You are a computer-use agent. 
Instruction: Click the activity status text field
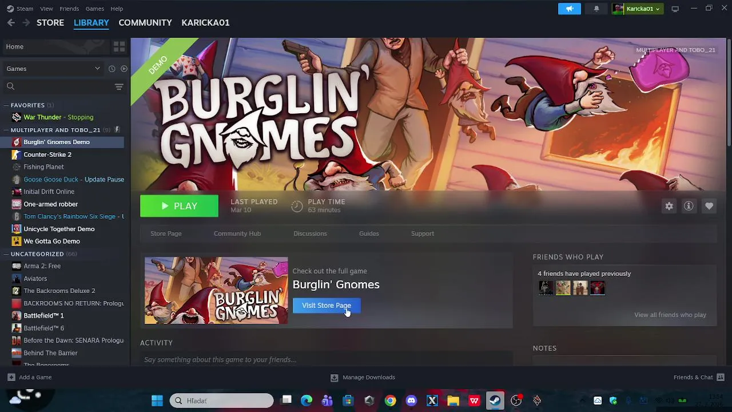tap(326, 359)
